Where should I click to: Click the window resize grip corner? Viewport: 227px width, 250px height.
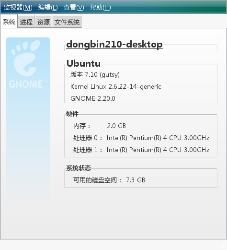point(223,246)
